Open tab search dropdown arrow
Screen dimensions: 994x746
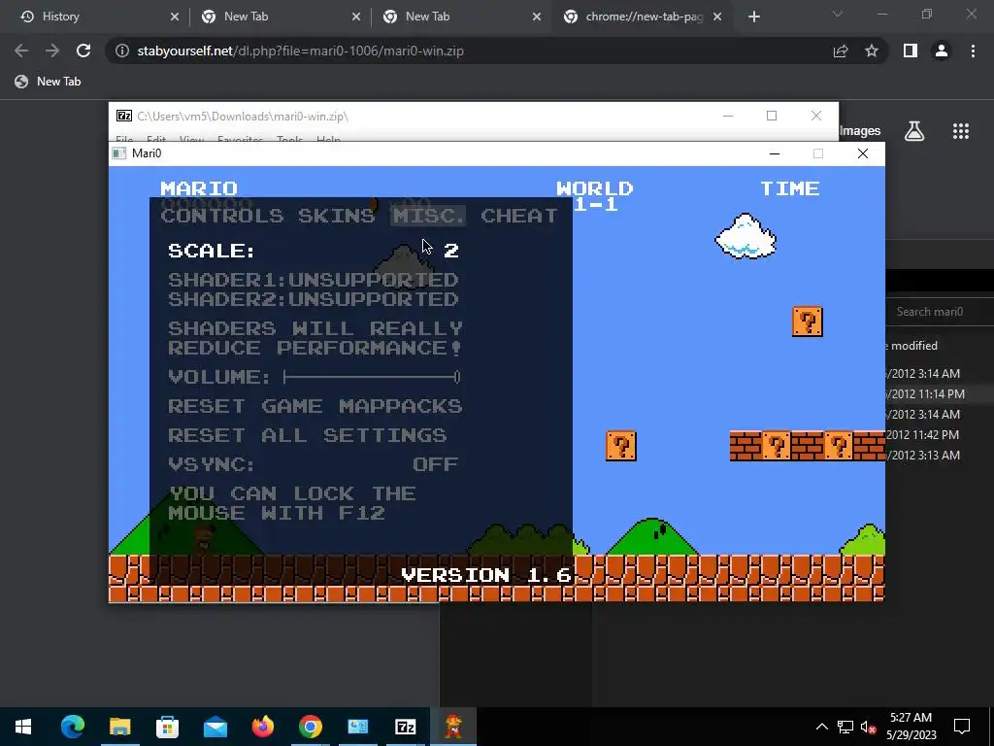pos(838,14)
